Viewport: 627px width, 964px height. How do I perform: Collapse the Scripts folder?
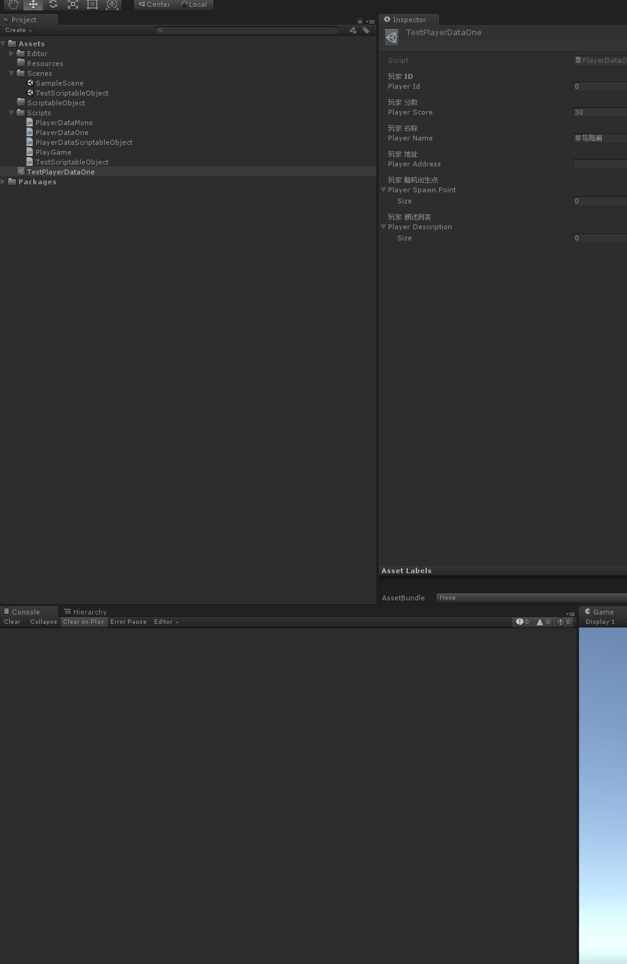(x=12, y=113)
